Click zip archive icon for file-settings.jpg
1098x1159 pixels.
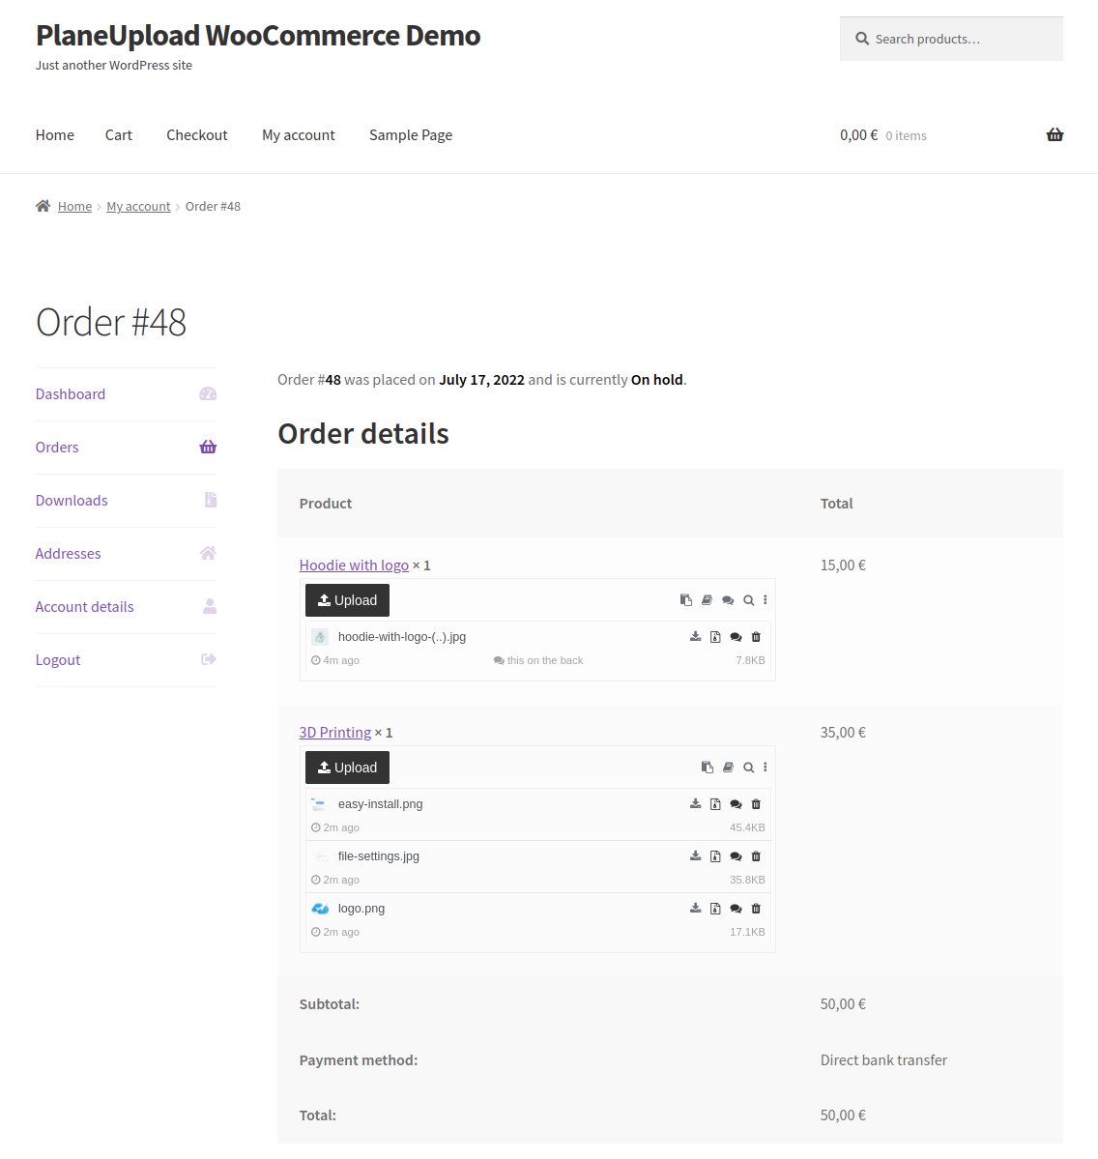pyautogui.click(x=715, y=856)
